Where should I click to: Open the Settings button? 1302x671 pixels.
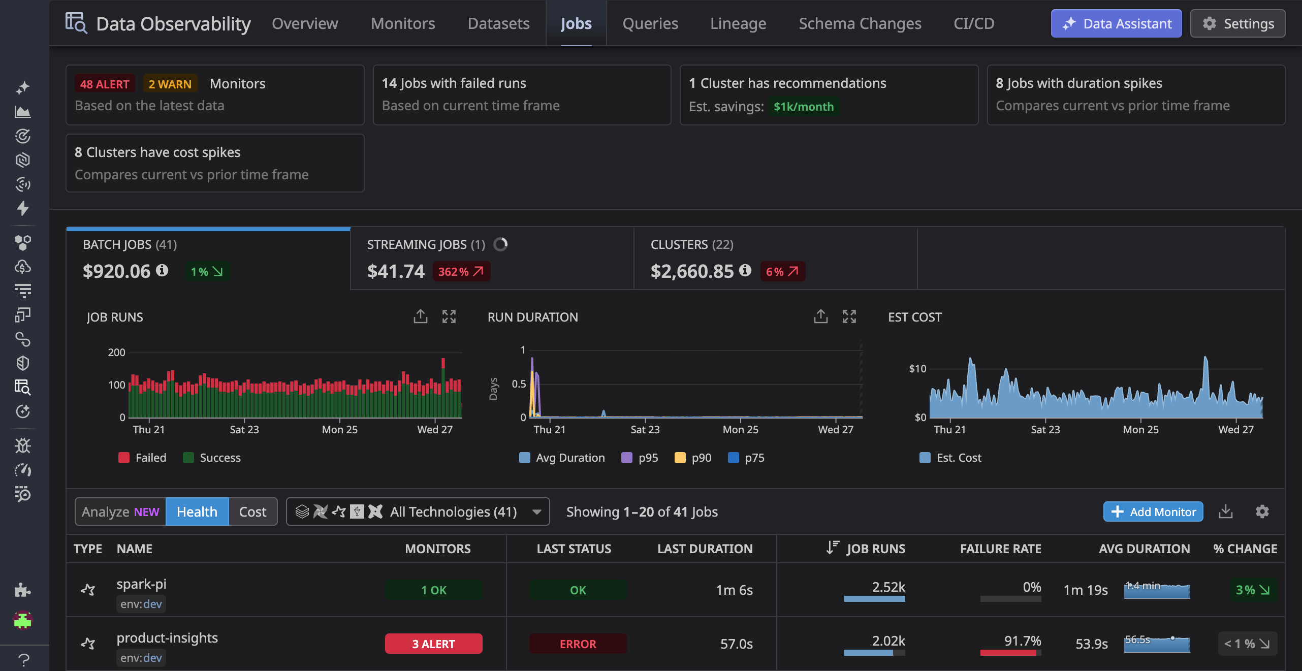tap(1237, 23)
